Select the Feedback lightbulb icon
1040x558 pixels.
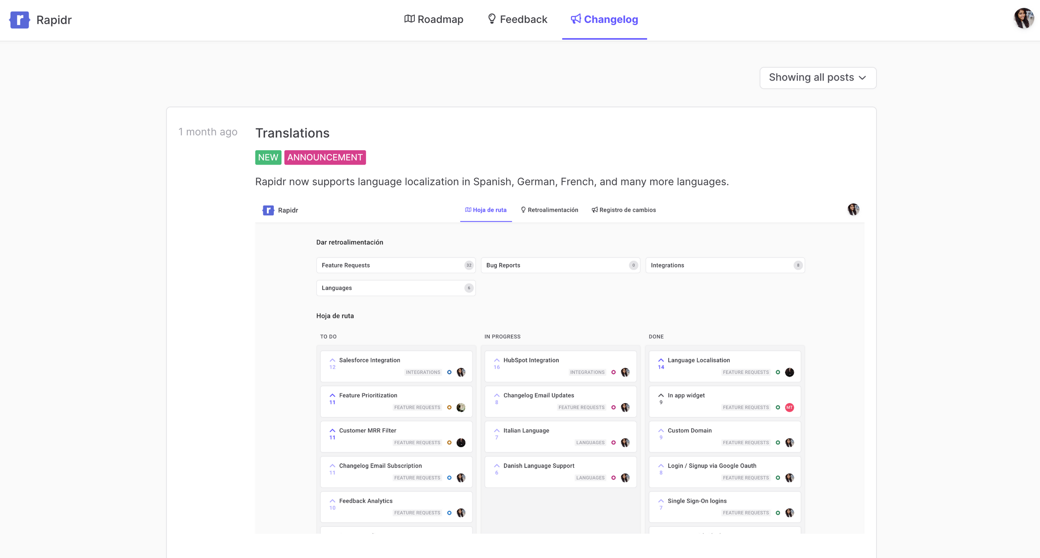[491, 19]
